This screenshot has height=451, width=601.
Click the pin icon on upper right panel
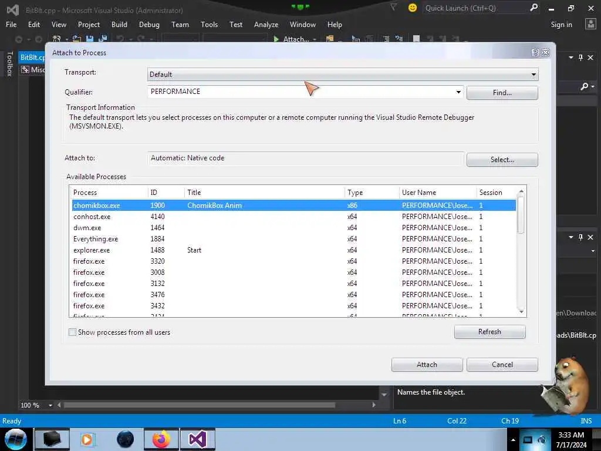pos(580,57)
